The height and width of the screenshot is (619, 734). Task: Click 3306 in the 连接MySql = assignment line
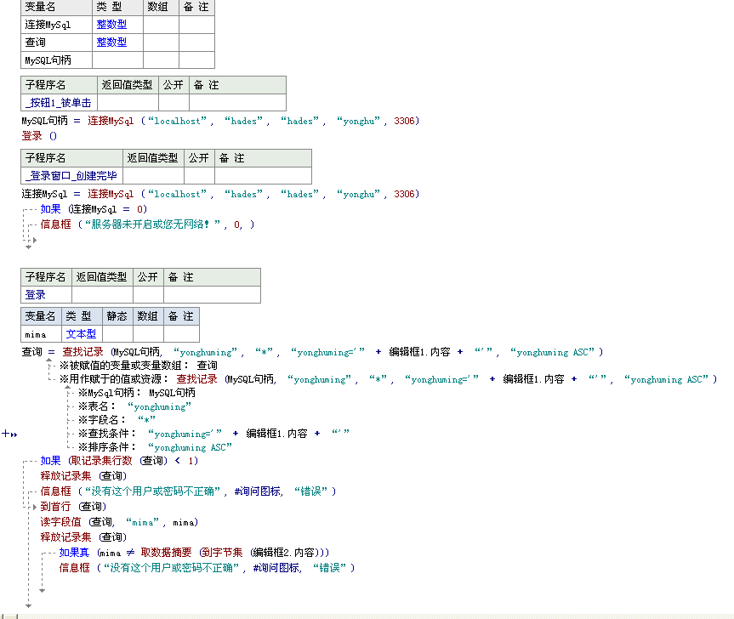(x=405, y=194)
